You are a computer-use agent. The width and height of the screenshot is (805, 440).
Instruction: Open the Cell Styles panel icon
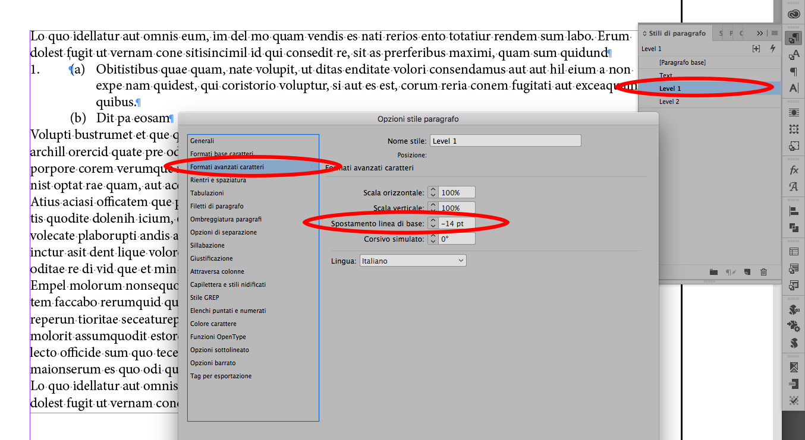794,285
